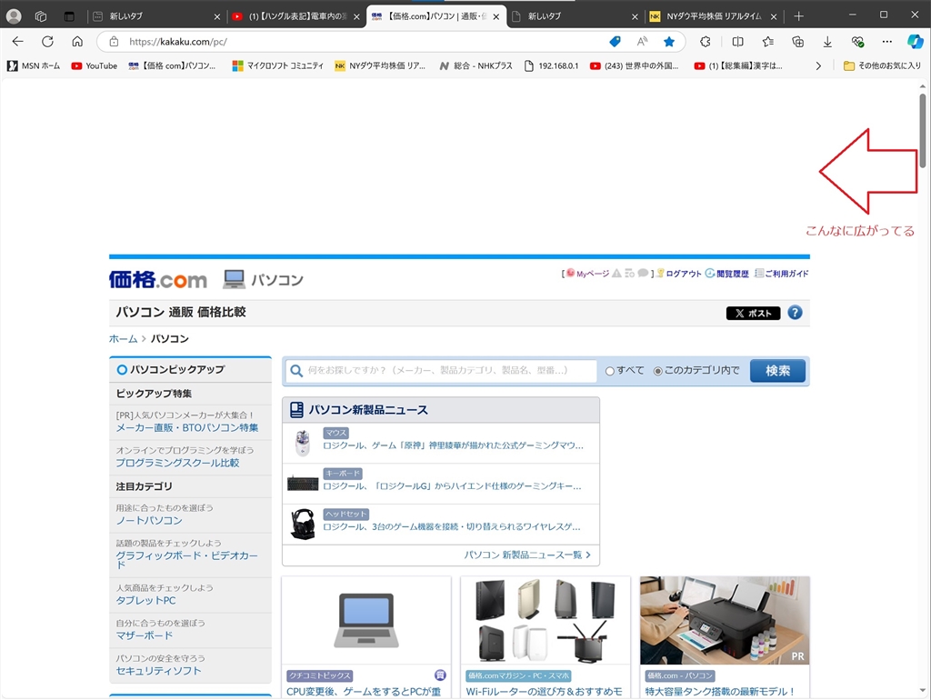931x700 pixels.
Task: Close the NYダウ平均株価 tab
Action: click(x=773, y=16)
